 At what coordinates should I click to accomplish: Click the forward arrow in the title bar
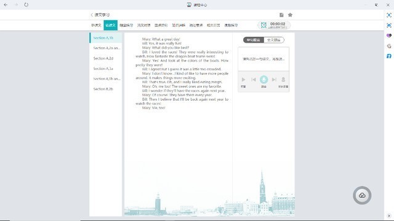coord(16,5)
